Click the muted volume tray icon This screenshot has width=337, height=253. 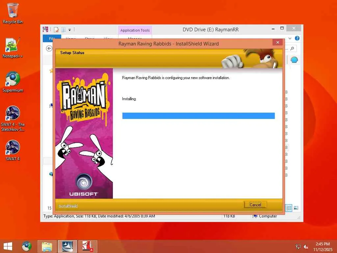click(x=306, y=246)
